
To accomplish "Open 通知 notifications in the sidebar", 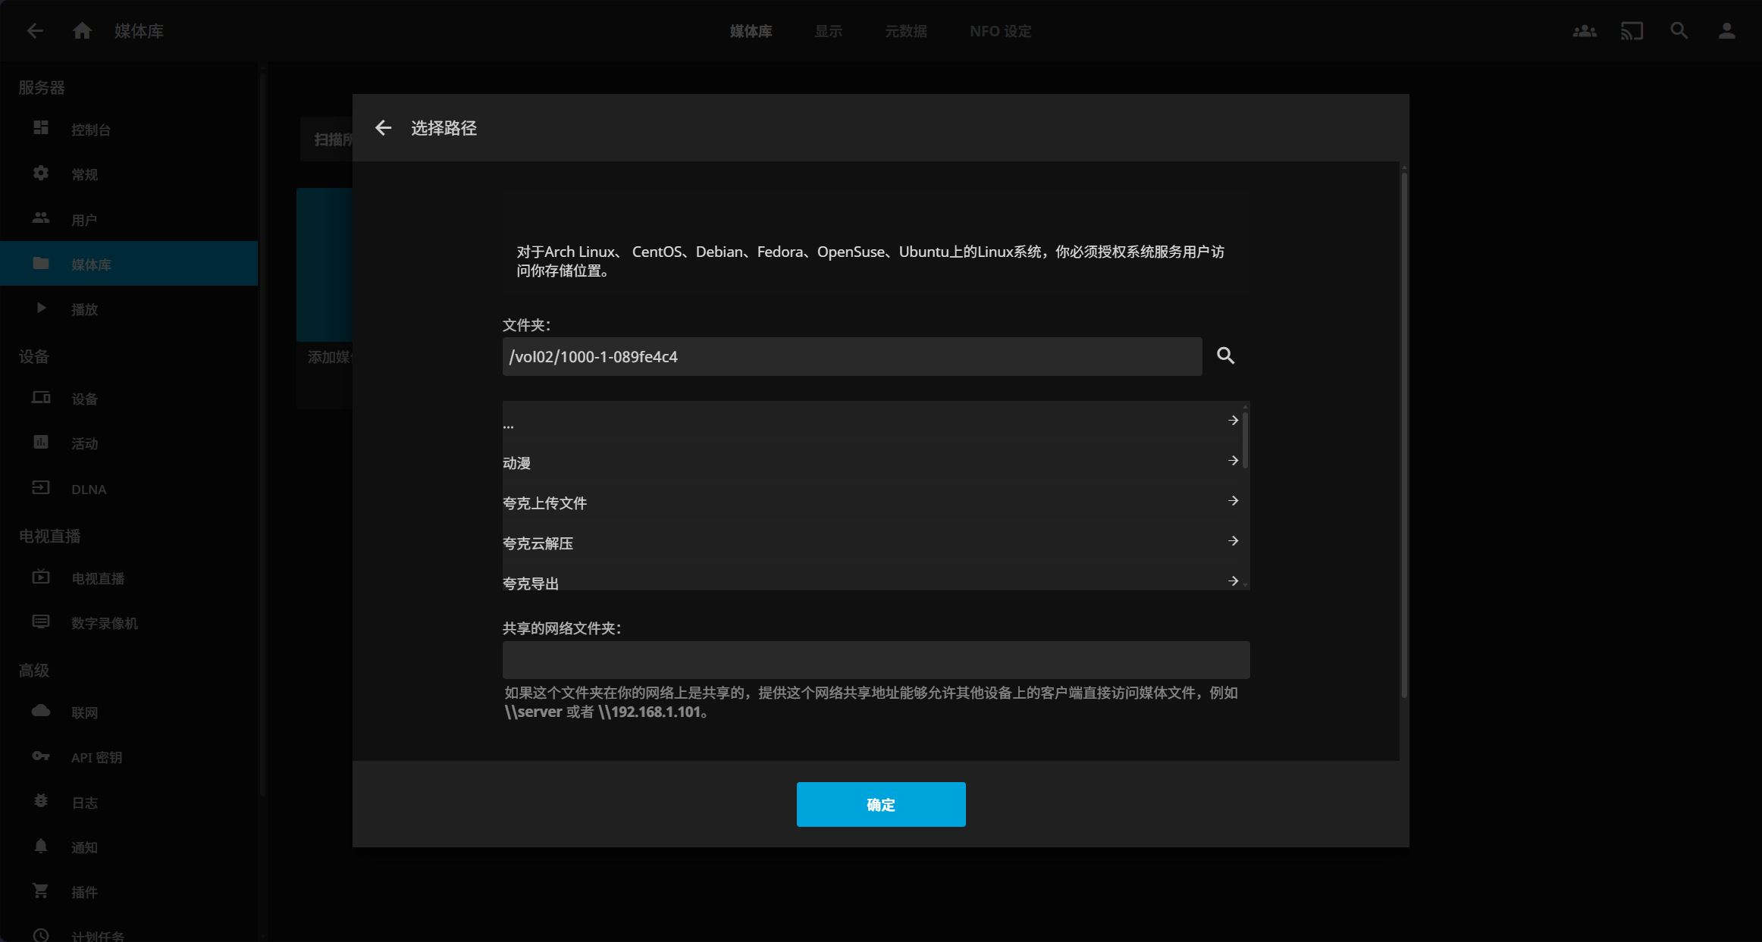I will pos(84,847).
